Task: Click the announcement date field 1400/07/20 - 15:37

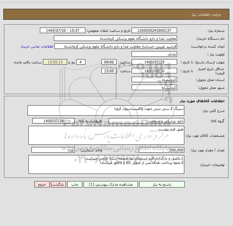Action: pyautogui.click(x=63, y=30)
